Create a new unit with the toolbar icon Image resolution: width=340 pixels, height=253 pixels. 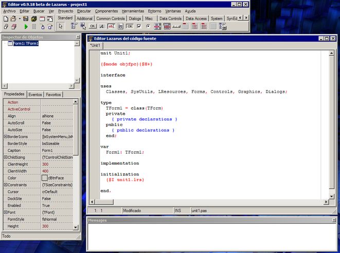point(6,19)
